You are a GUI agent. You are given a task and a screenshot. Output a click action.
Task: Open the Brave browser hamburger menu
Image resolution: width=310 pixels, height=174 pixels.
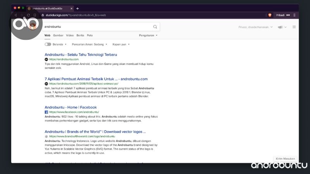click(x=294, y=15)
